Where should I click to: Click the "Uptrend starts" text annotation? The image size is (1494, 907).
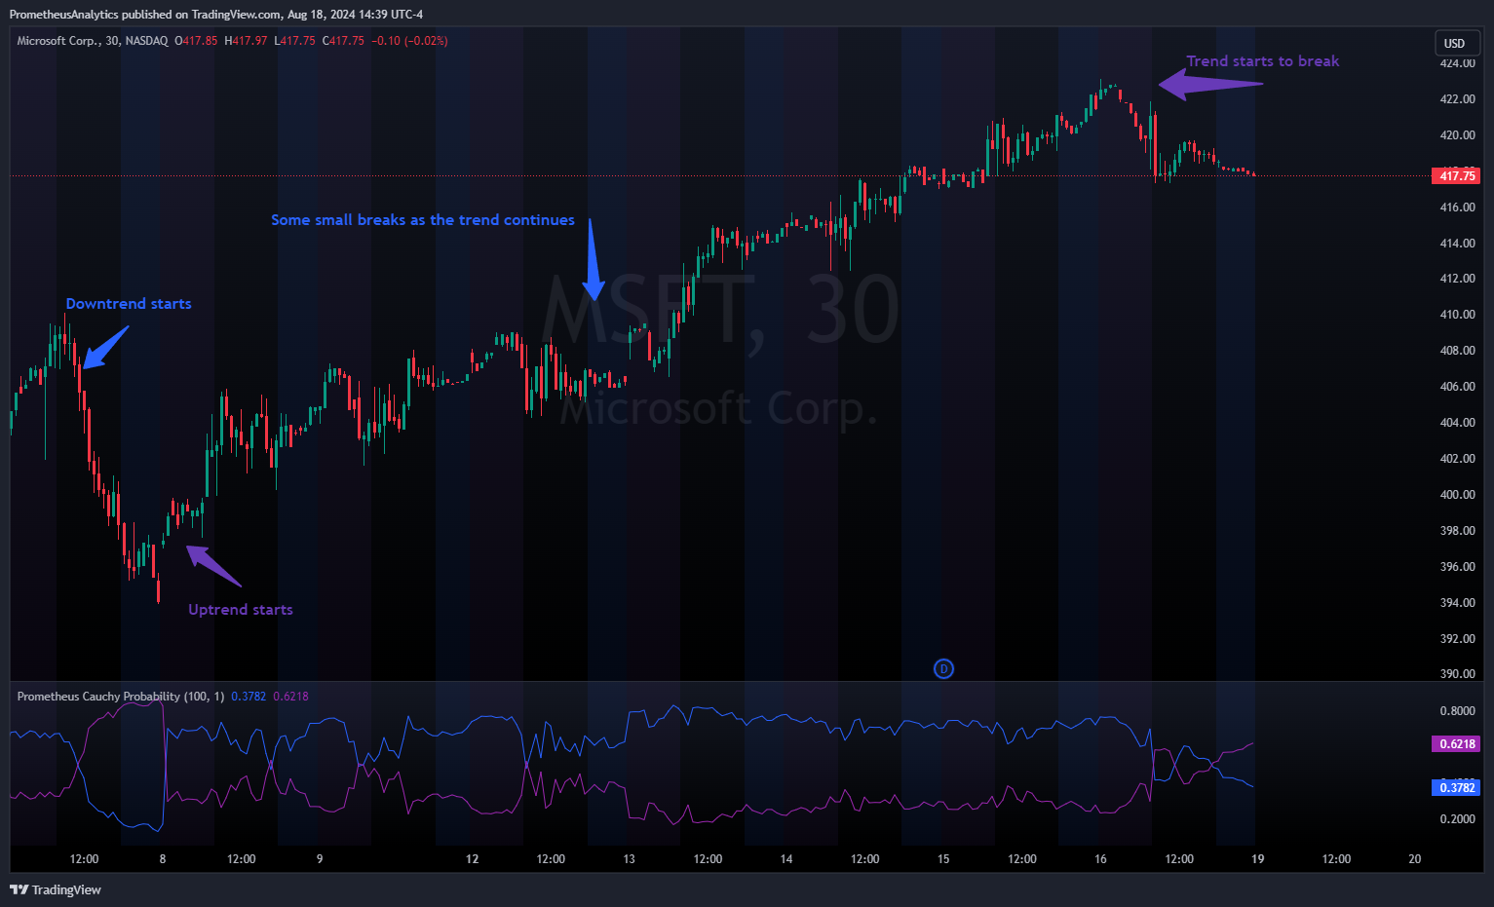[241, 610]
